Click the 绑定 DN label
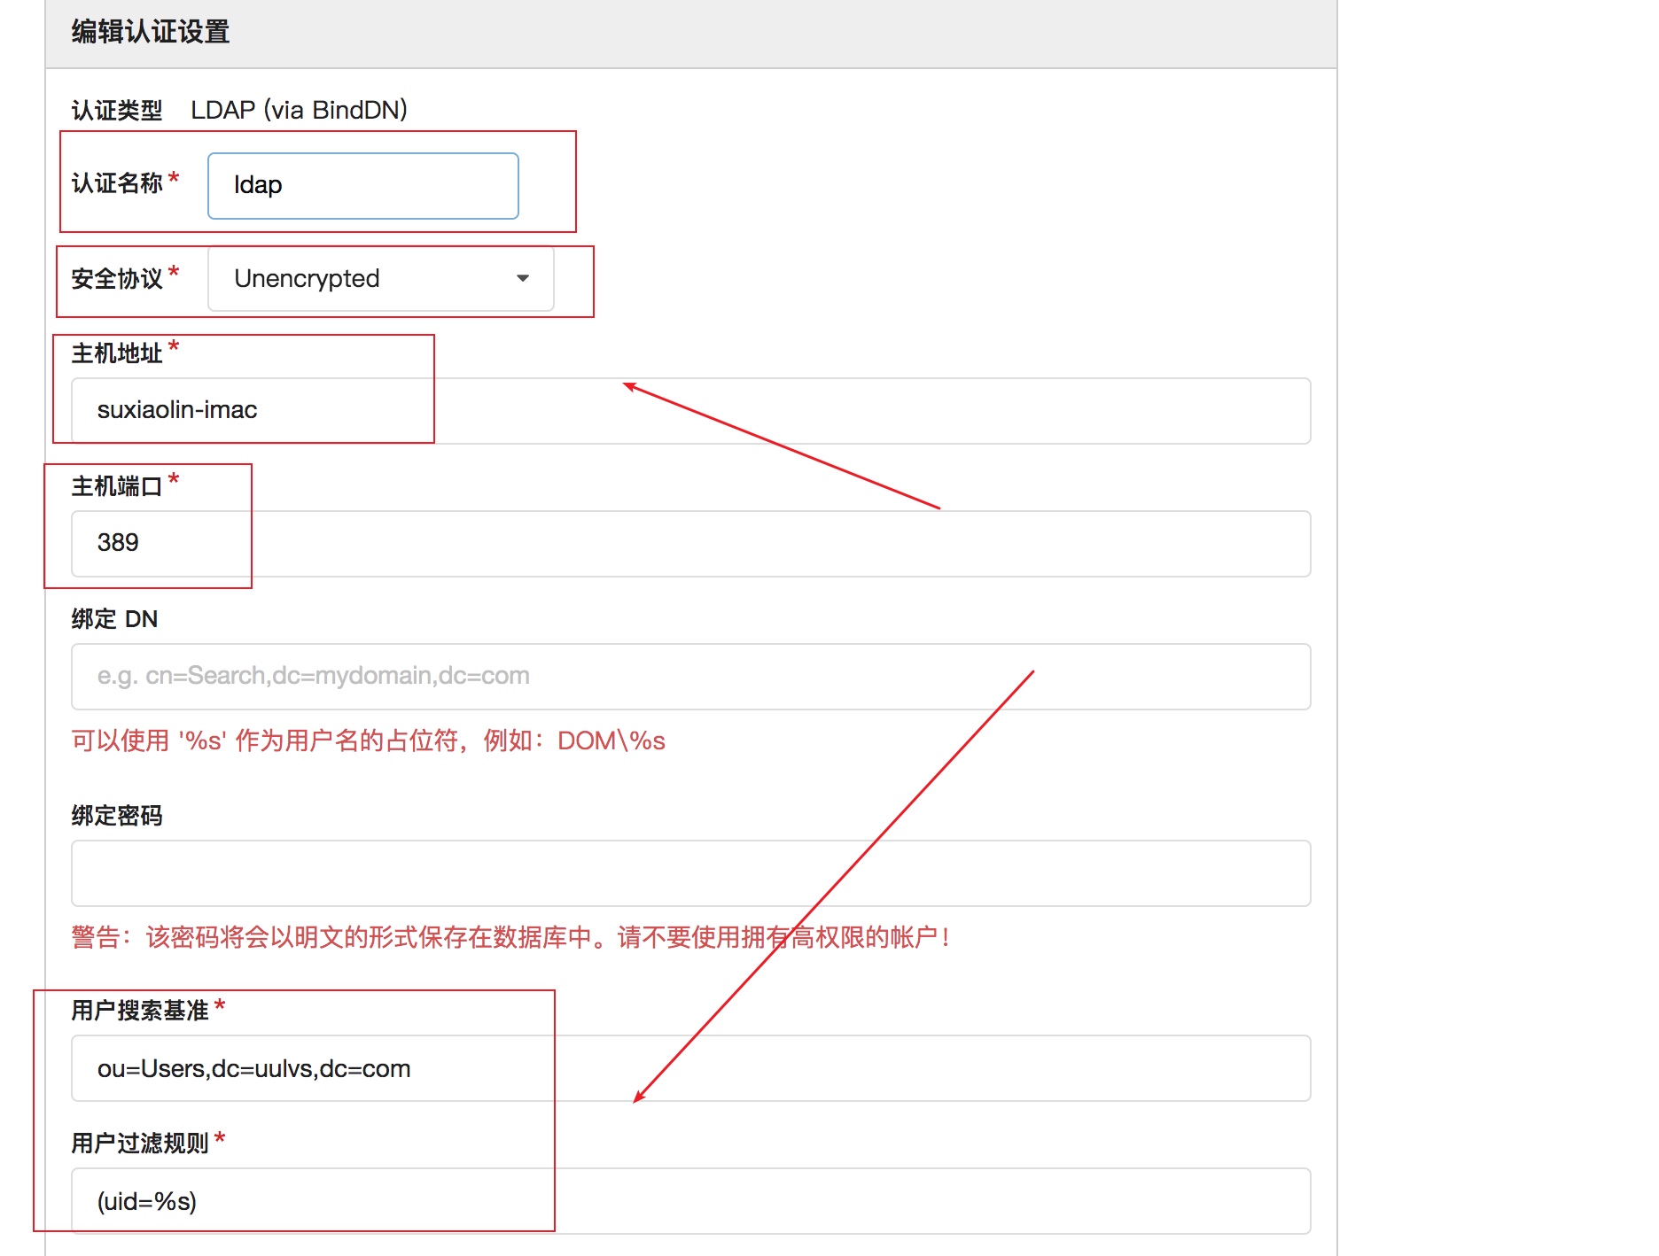Image resolution: width=1659 pixels, height=1256 pixels. click(x=115, y=618)
